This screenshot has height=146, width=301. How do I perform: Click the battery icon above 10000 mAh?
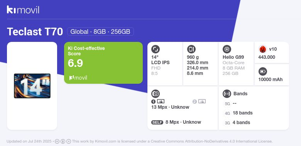click(x=263, y=72)
